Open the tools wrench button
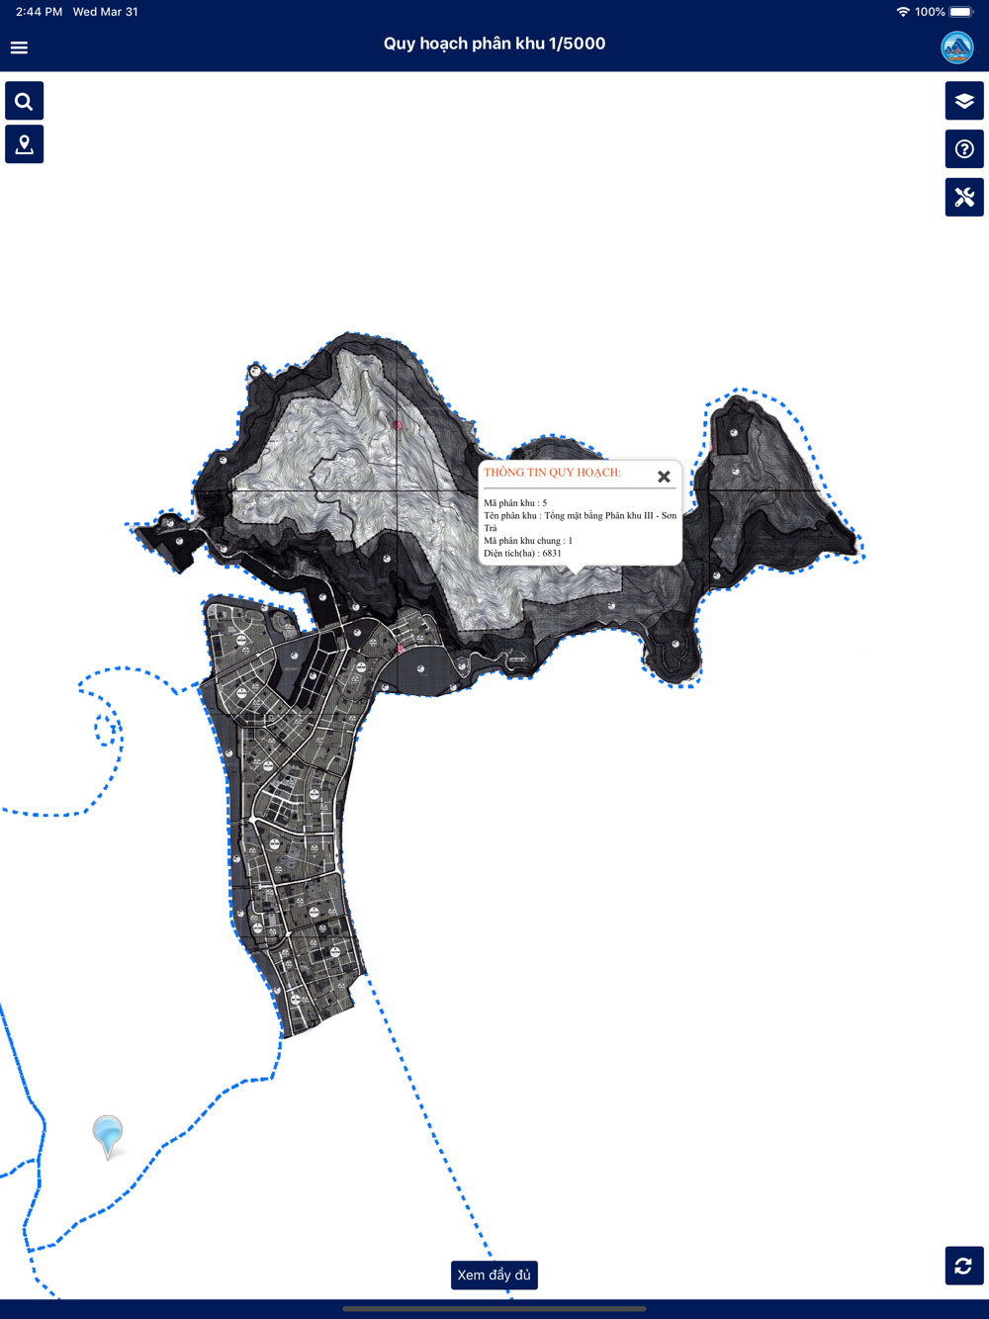This screenshot has width=989, height=1319. (964, 198)
